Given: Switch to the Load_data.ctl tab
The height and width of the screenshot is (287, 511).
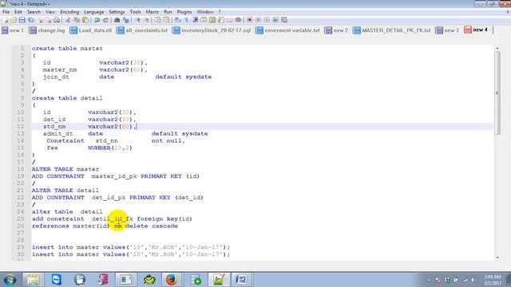Looking at the screenshot, I should click(x=91, y=30).
